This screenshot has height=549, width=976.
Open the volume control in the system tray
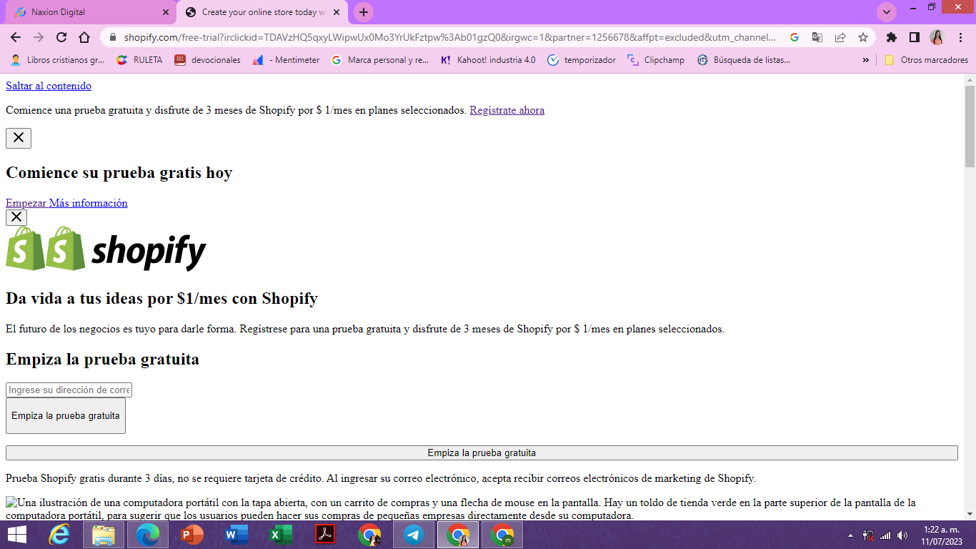902,535
